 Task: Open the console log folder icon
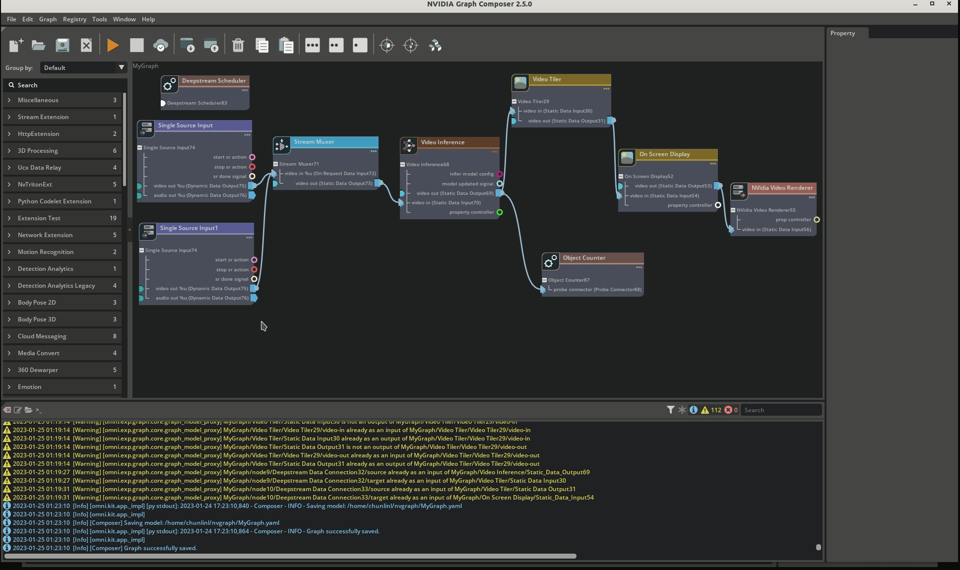pos(28,410)
